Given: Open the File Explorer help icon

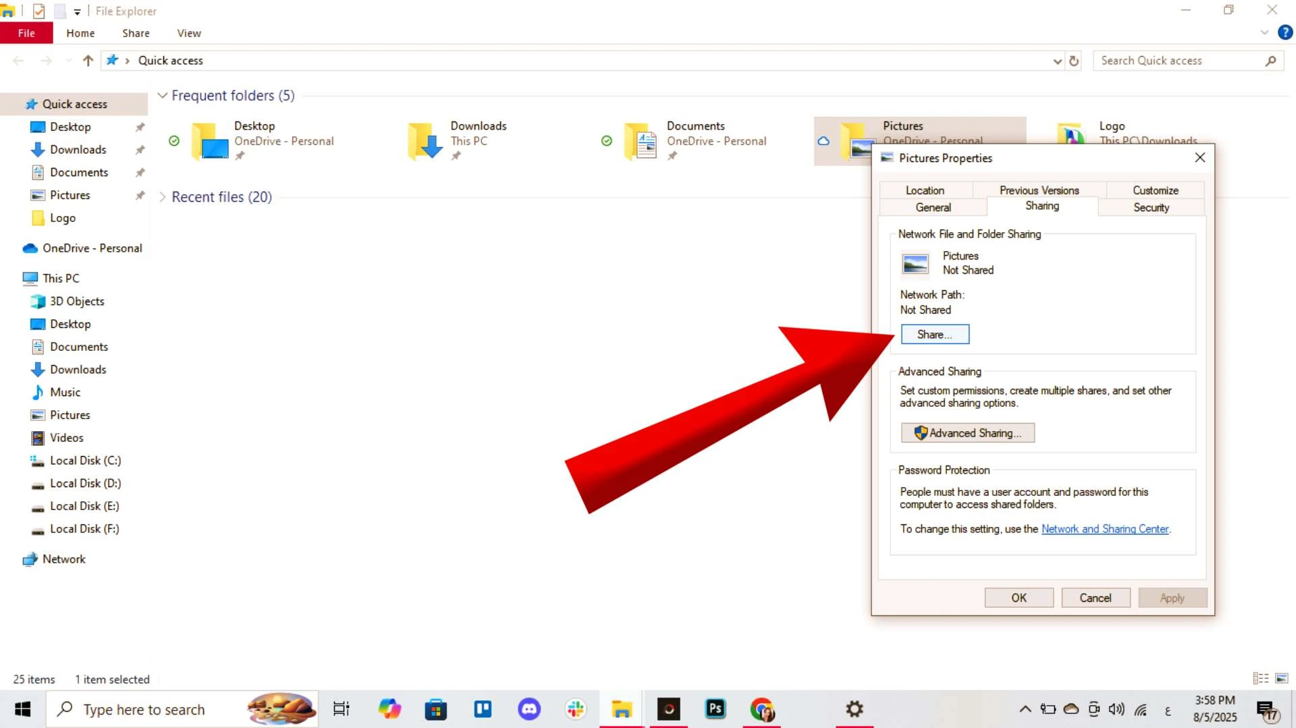Looking at the screenshot, I should coord(1285,32).
